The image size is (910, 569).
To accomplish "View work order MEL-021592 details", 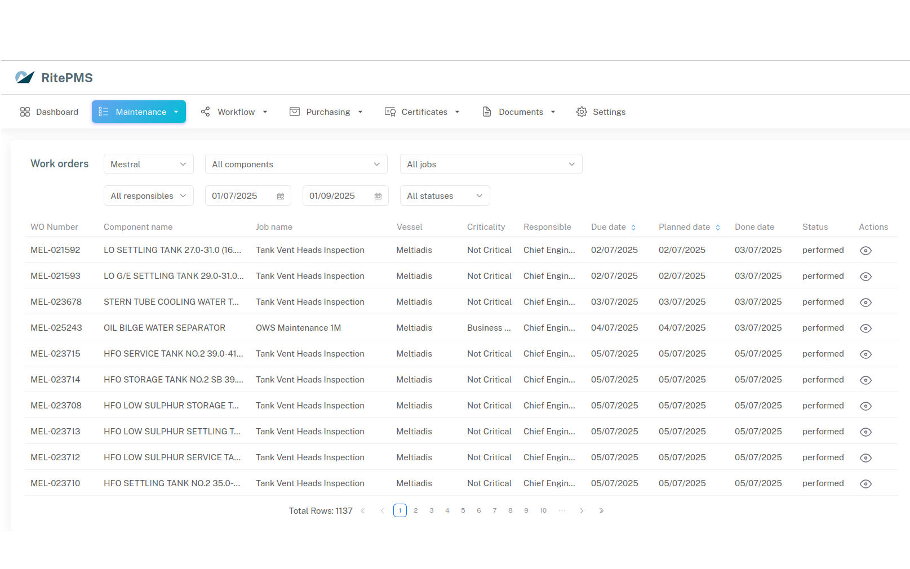I will [865, 251].
